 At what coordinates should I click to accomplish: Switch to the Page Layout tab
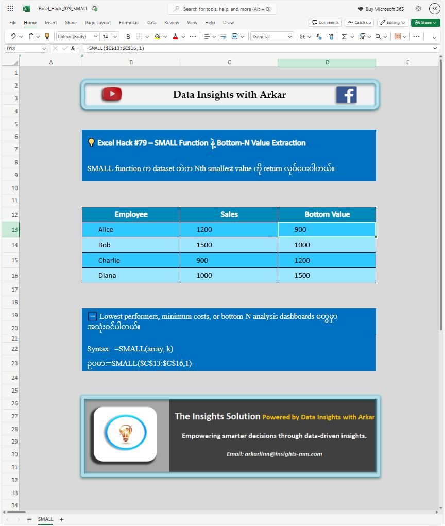point(98,23)
